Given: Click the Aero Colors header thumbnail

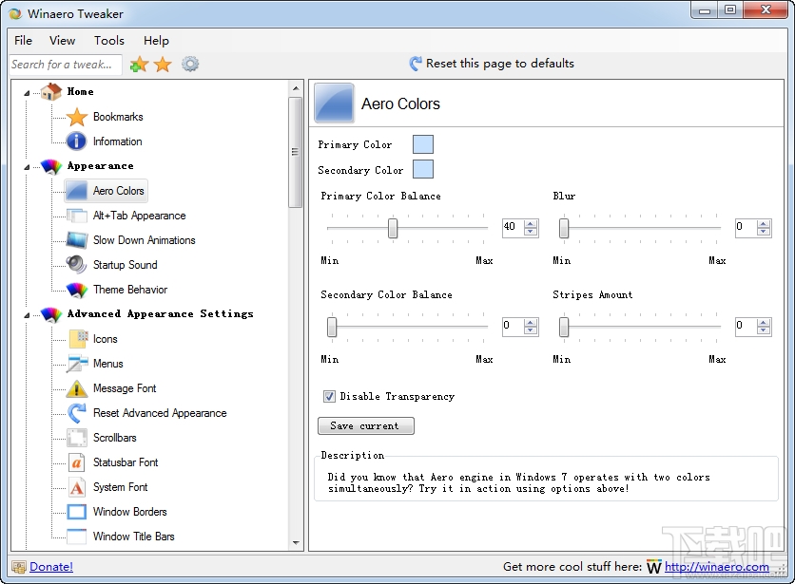Looking at the screenshot, I should (x=334, y=104).
